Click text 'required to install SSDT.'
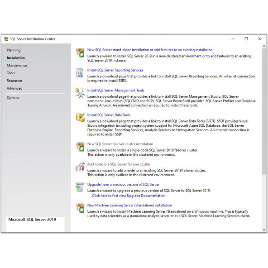This screenshot has width=268, height=268. click(x=105, y=134)
